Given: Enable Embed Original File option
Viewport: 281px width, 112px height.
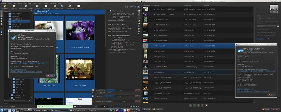Looking at the screenshot, I should point(257,16).
